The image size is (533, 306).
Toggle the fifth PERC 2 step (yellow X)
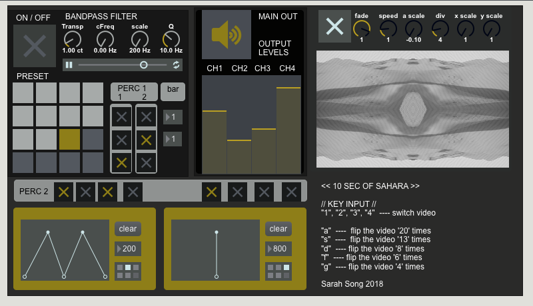(211, 192)
